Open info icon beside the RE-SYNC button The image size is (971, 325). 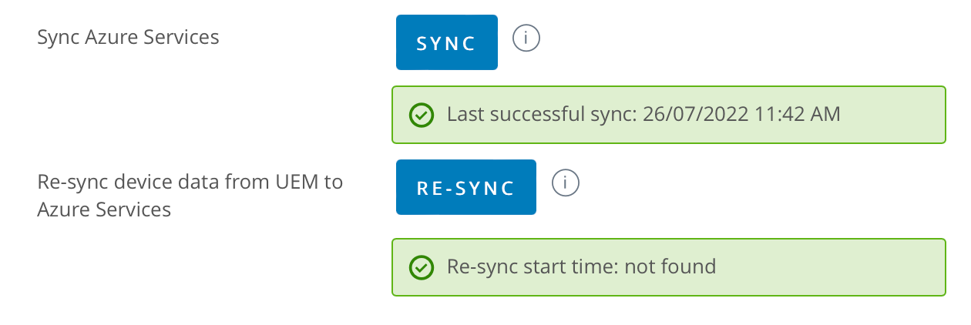[x=566, y=183]
